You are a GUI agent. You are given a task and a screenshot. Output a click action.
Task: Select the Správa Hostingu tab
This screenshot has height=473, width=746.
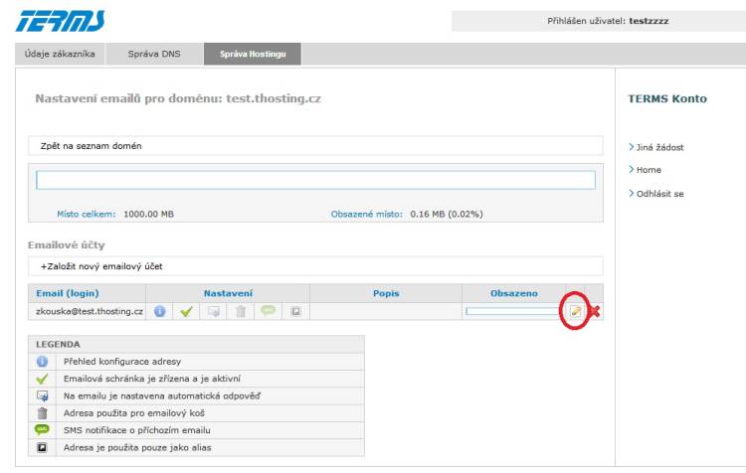point(253,54)
